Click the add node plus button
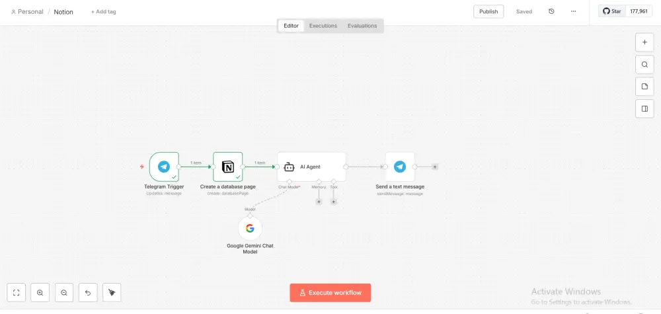The width and height of the screenshot is (661, 314). tap(644, 42)
